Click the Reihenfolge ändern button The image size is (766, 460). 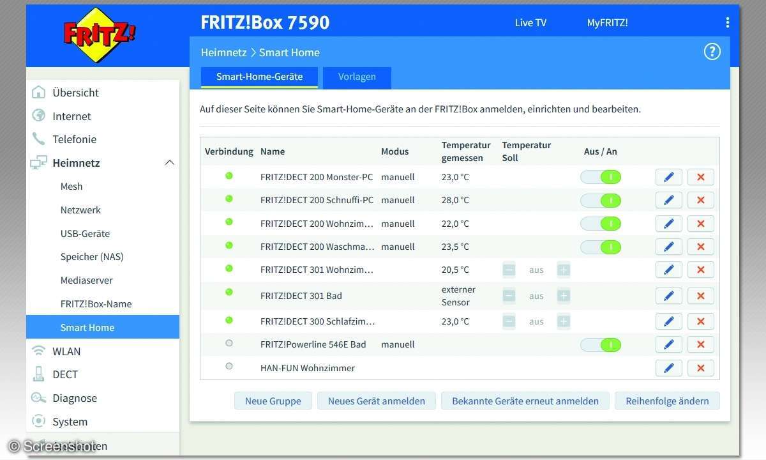tap(667, 401)
